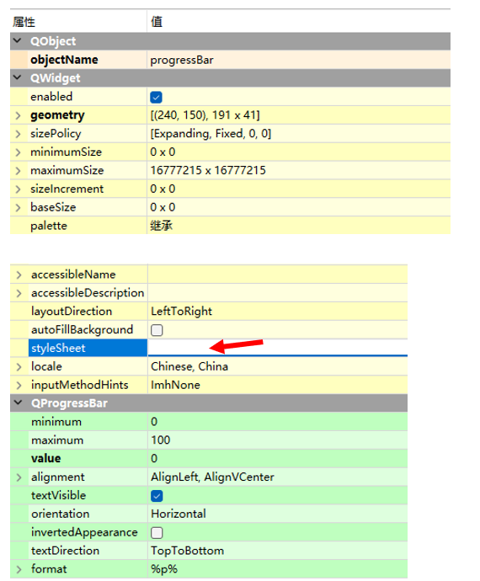Expand the accessibleName property
480x581 pixels.
(x=19, y=275)
